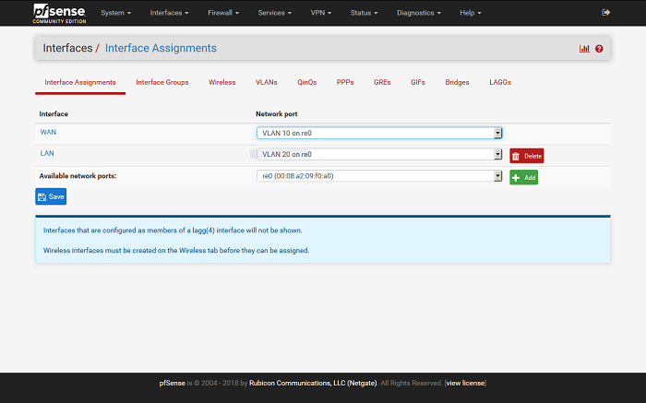Image resolution: width=646 pixels, height=403 pixels.
Task: Expand the WAN network port dropdown
Action: 378,133
